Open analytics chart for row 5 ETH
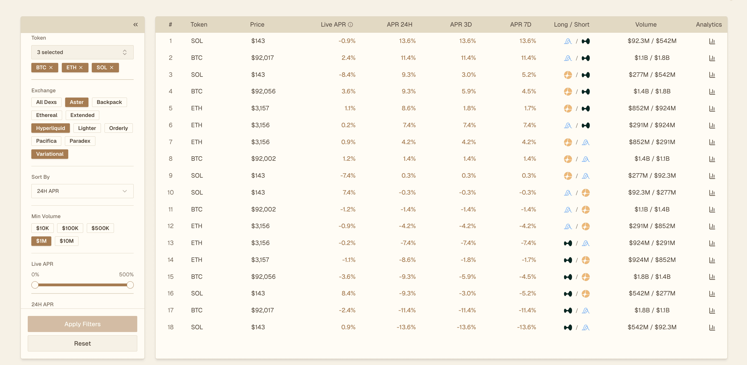 point(712,108)
